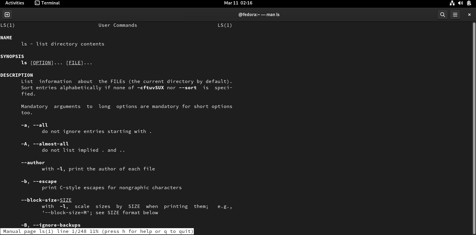Click 'User Commands' header text
476x235 pixels.
click(x=118, y=25)
